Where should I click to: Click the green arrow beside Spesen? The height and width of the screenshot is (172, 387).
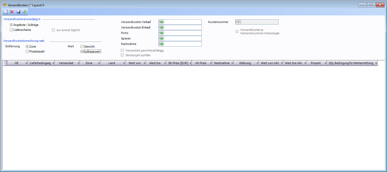(161, 38)
